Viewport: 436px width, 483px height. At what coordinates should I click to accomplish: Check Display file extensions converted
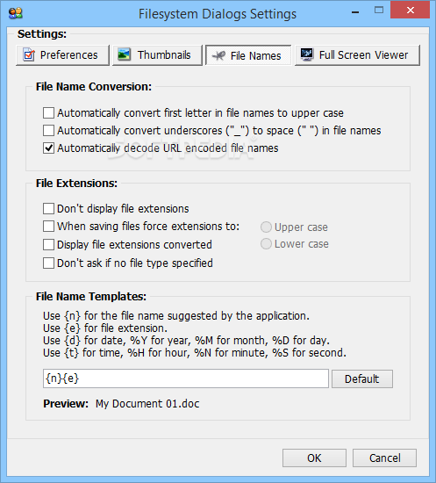pos(48,245)
